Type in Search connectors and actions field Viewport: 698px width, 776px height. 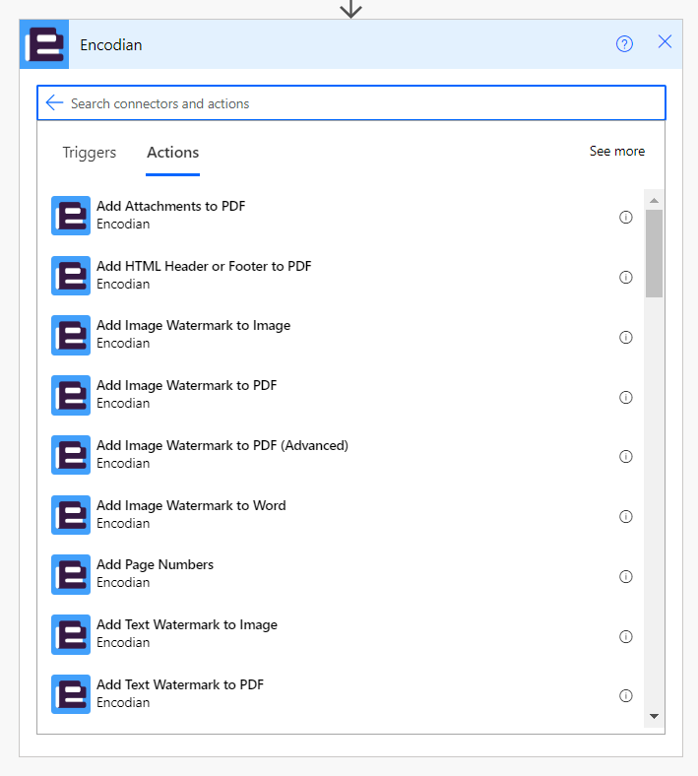pos(354,103)
